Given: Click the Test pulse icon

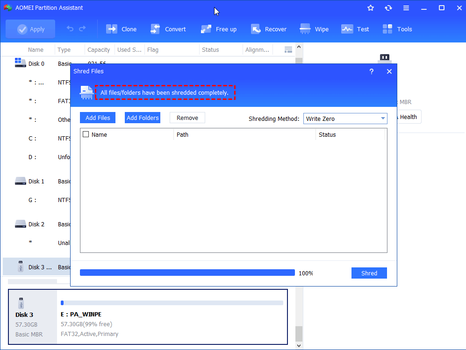Looking at the screenshot, I should tap(347, 29).
